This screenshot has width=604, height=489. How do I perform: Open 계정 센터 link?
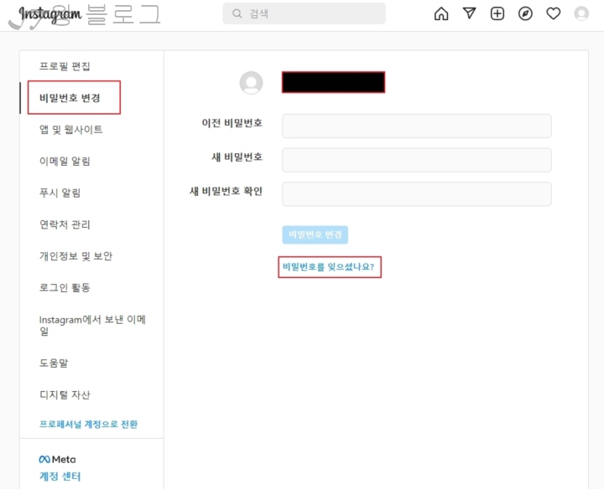(x=60, y=476)
